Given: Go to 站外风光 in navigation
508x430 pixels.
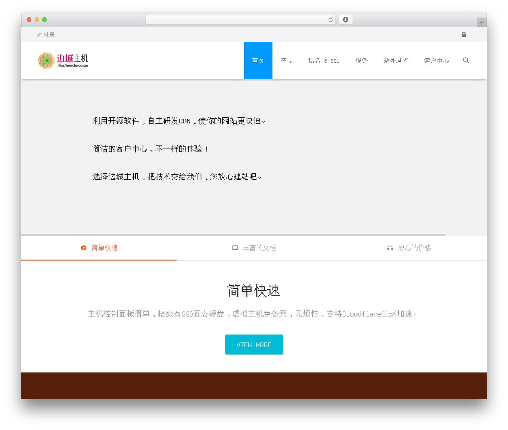Looking at the screenshot, I should 396,60.
